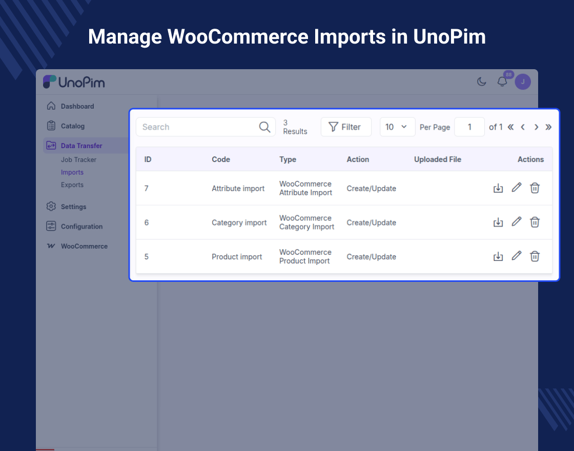Open Catalog in the sidebar
The height and width of the screenshot is (451, 574).
[x=72, y=126]
